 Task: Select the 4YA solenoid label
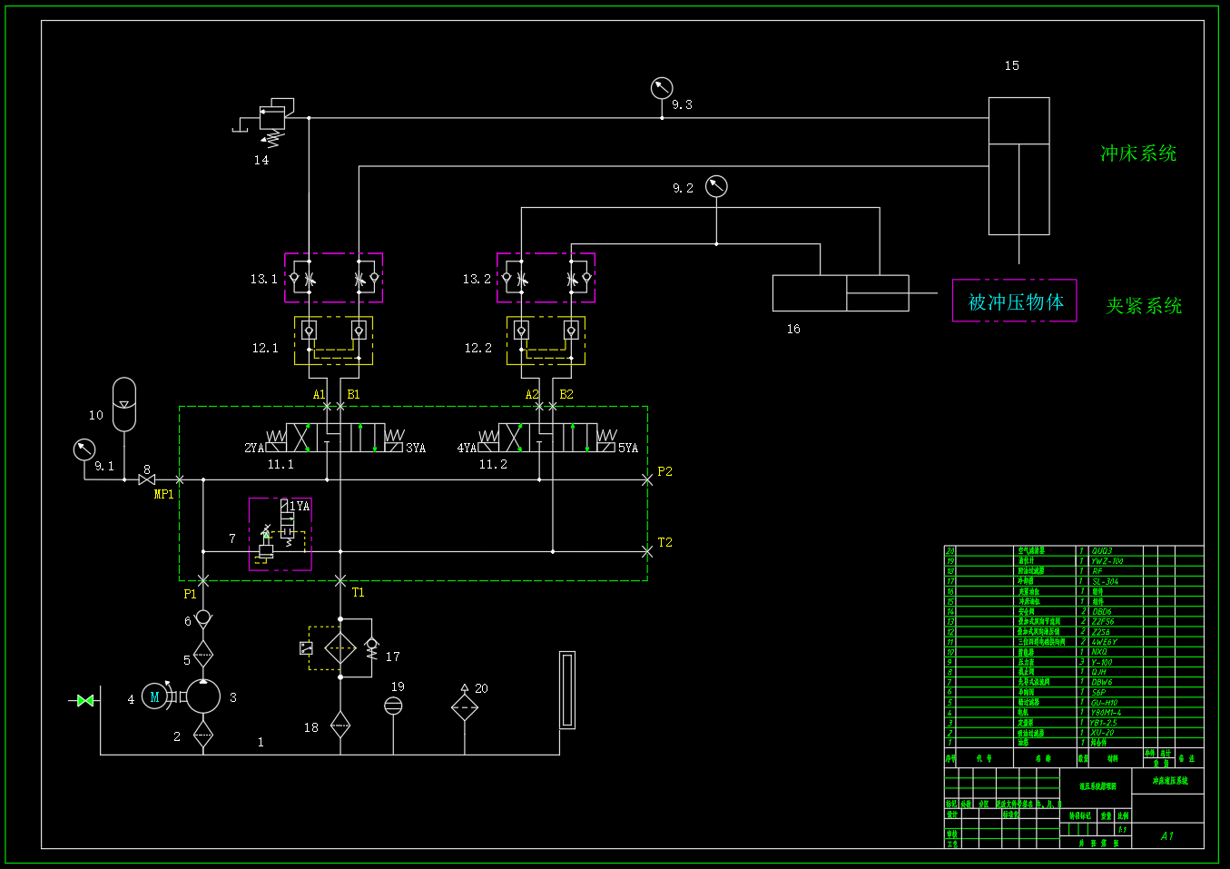coord(467,448)
